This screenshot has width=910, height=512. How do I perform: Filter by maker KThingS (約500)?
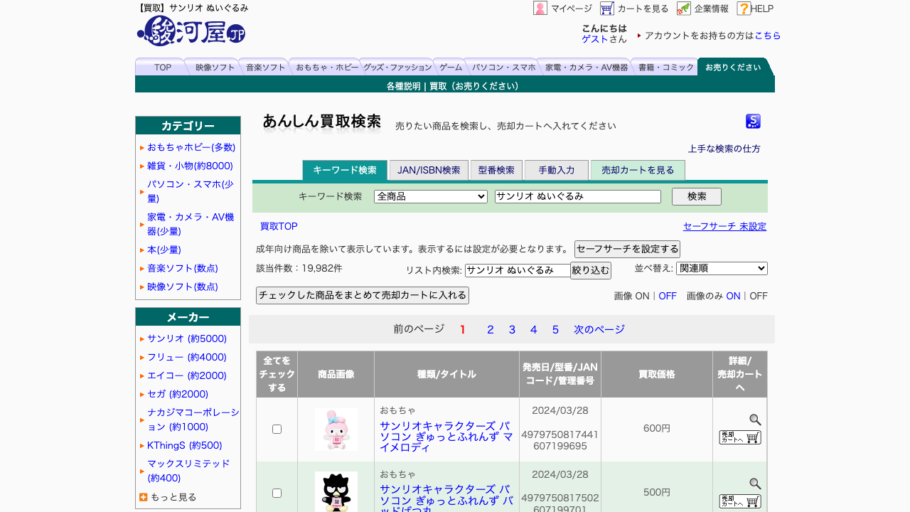pos(185,445)
